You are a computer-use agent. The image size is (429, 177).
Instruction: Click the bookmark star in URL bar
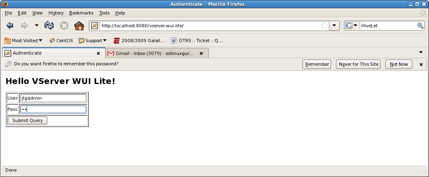[324, 26]
